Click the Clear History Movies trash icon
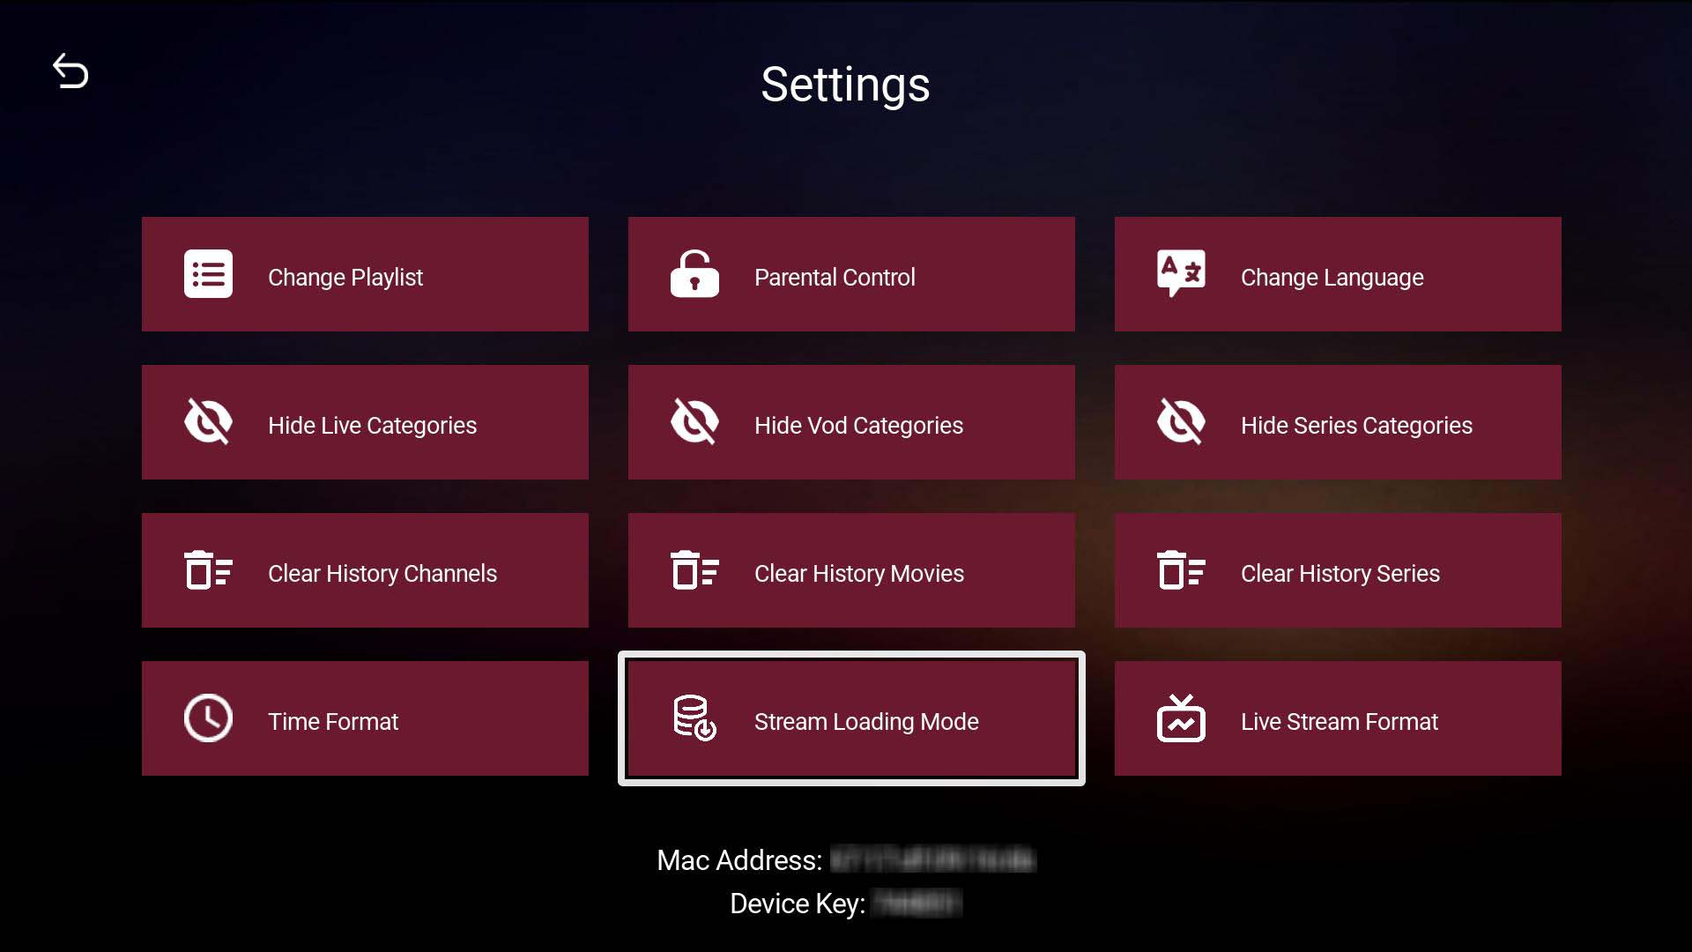The width and height of the screenshot is (1692, 952). click(x=694, y=570)
